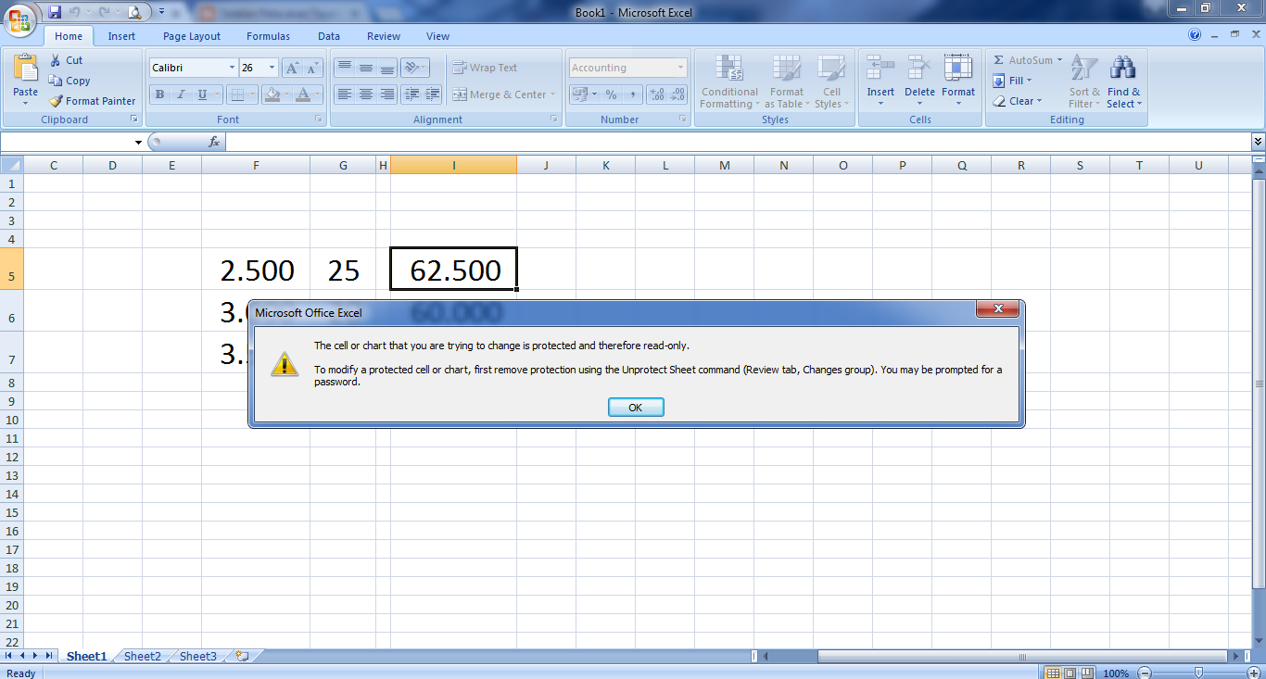Save the workbook from Quick Access Toolbar

pos(55,12)
